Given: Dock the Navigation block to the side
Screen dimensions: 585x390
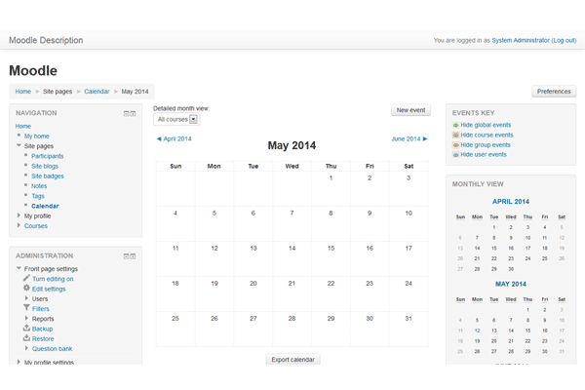Looking at the screenshot, I should 135,114.
